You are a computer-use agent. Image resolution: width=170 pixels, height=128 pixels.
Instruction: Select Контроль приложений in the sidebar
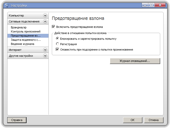28,31
